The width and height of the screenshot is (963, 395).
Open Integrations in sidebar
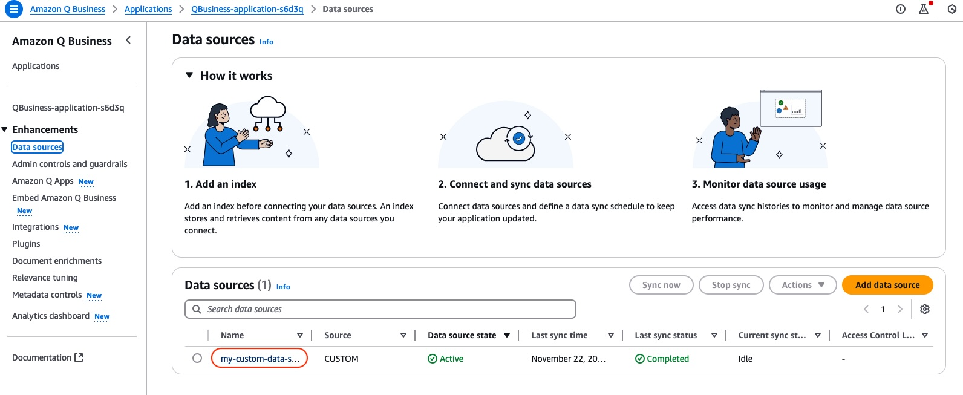(x=35, y=227)
